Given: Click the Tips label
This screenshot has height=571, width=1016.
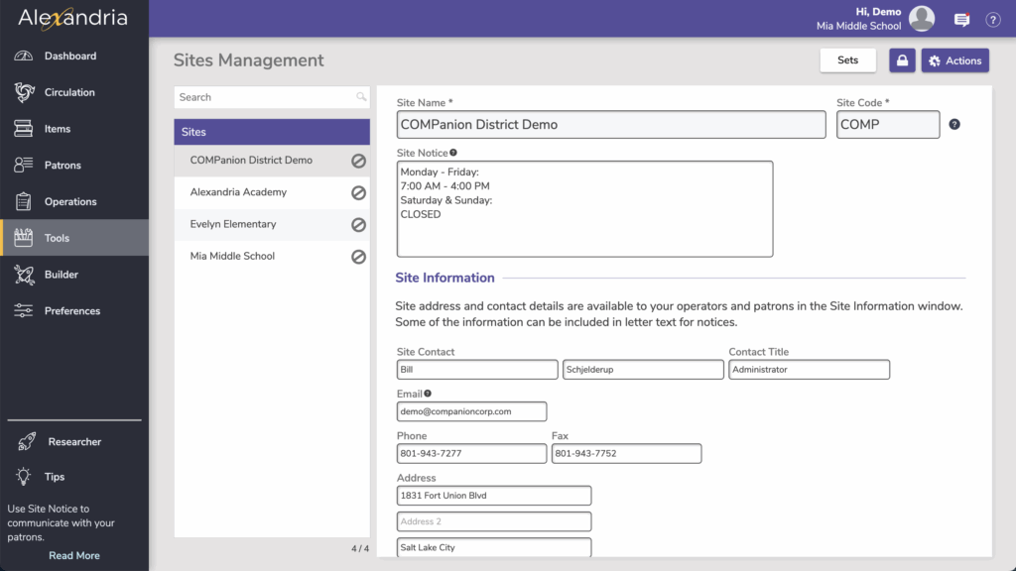Looking at the screenshot, I should [x=55, y=477].
